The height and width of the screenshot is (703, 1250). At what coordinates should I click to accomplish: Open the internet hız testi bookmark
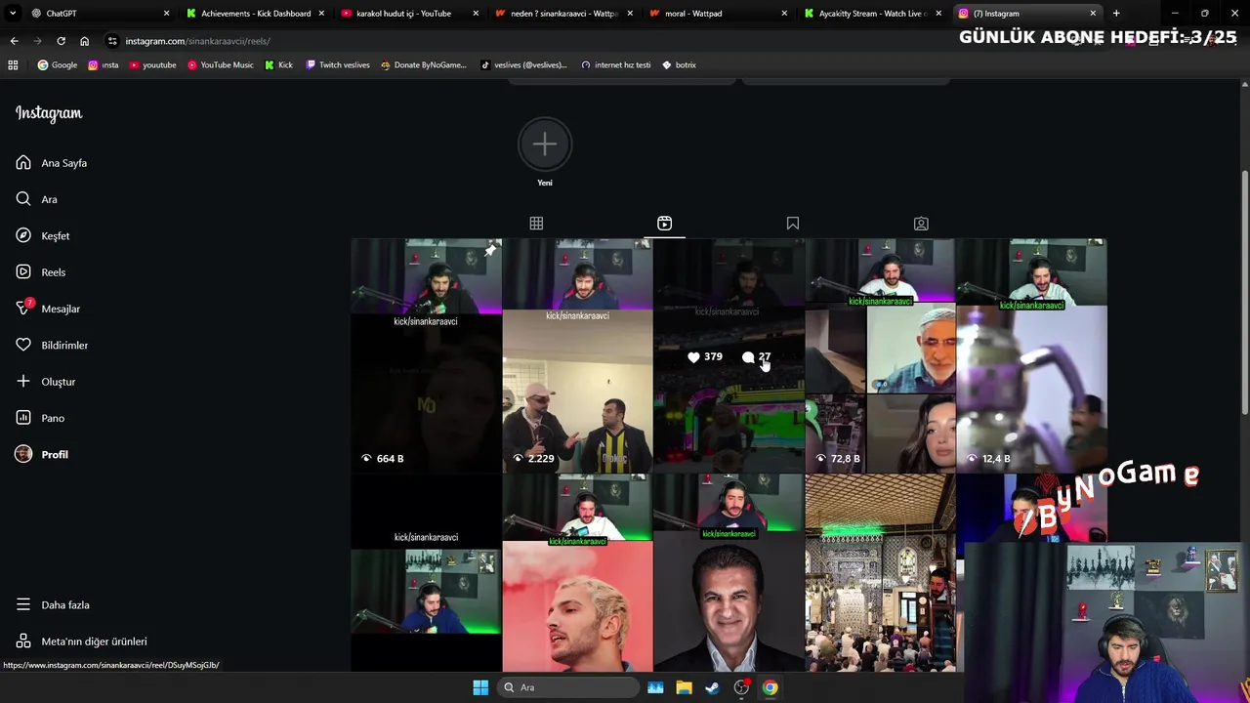[x=616, y=64]
